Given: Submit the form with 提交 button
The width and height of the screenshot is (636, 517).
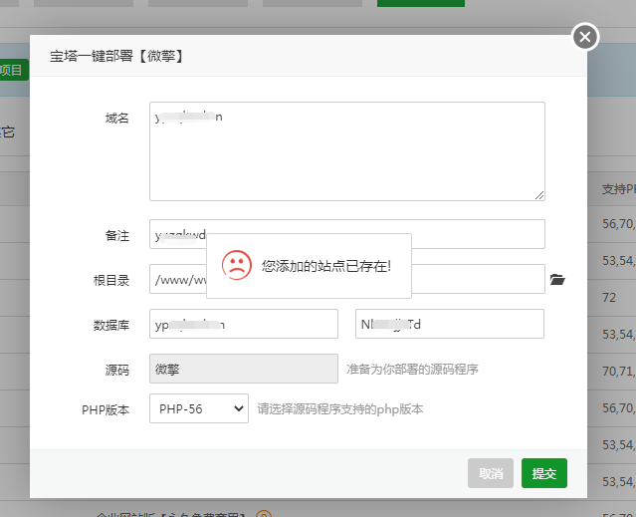Looking at the screenshot, I should point(543,473).
